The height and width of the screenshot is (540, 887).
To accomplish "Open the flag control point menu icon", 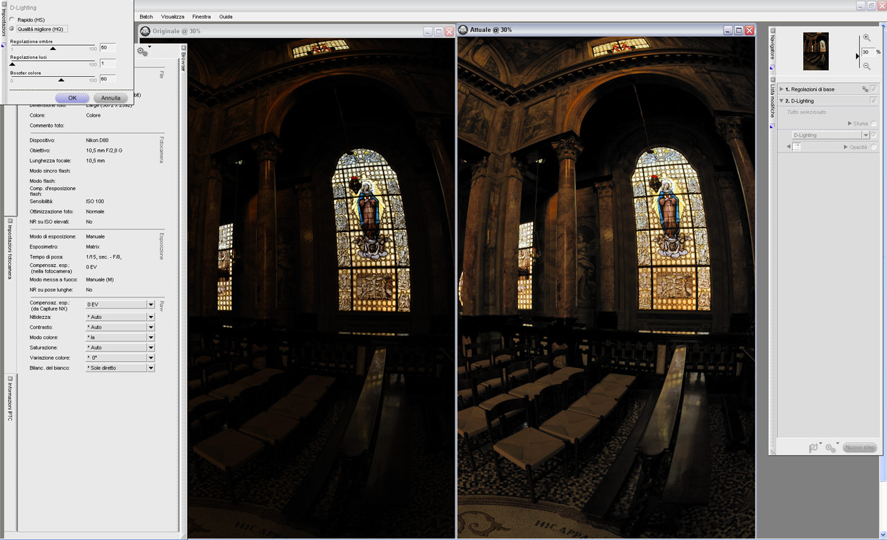I will tap(814, 448).
